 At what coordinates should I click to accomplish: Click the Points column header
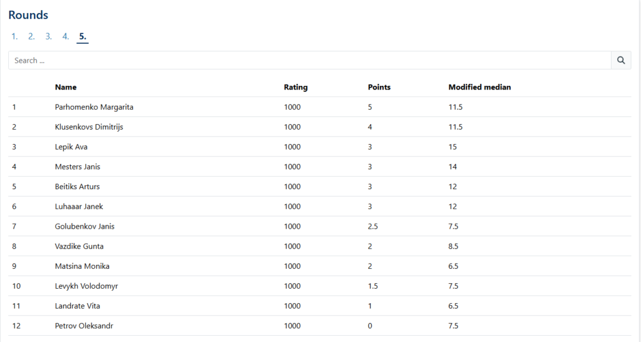coord(379,87)
